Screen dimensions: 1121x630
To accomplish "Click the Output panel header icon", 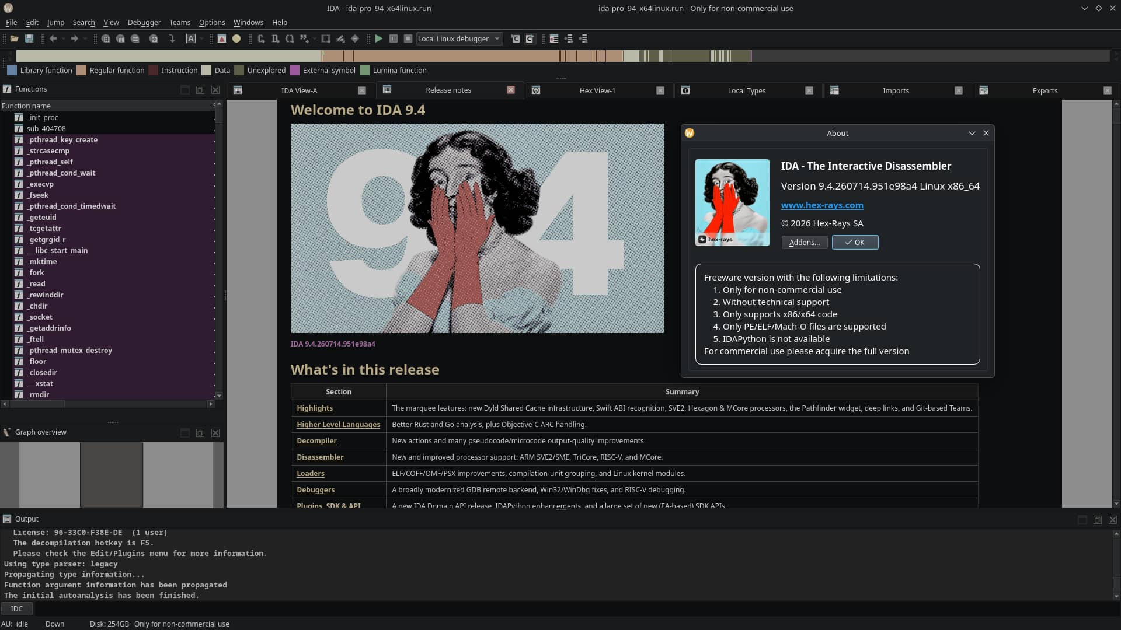I will coord(7,519).
